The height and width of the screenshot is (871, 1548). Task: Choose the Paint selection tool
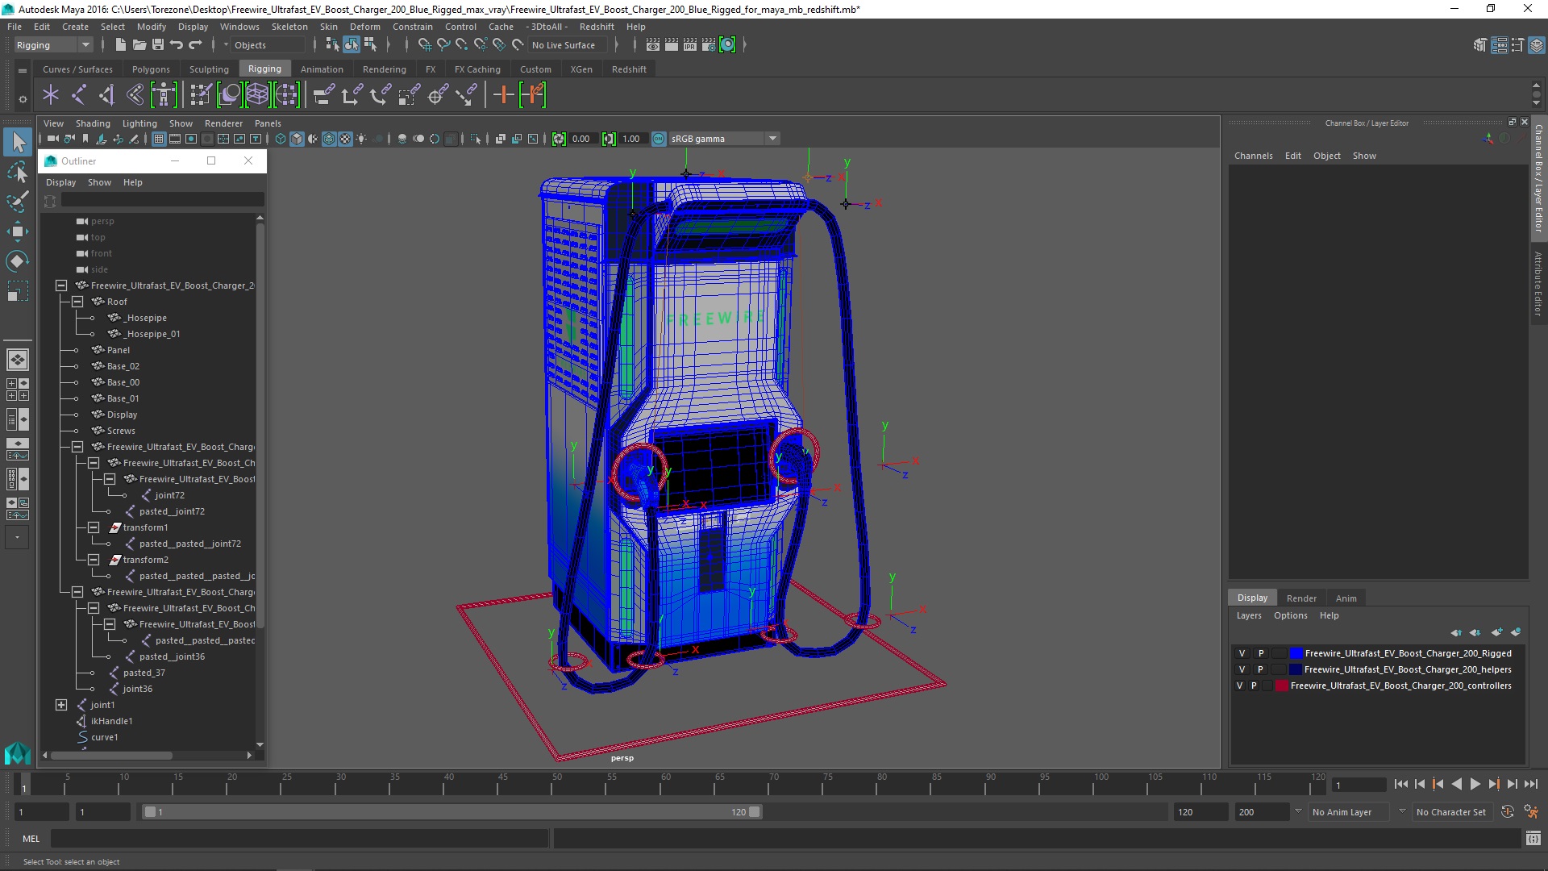point(18,202)
